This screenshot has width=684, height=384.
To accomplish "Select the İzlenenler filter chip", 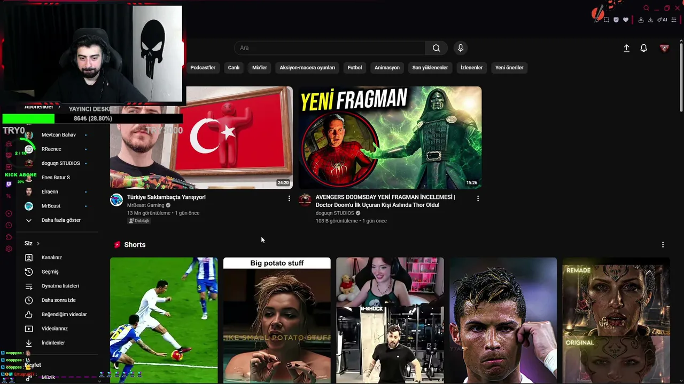I will tap(471, 68).
